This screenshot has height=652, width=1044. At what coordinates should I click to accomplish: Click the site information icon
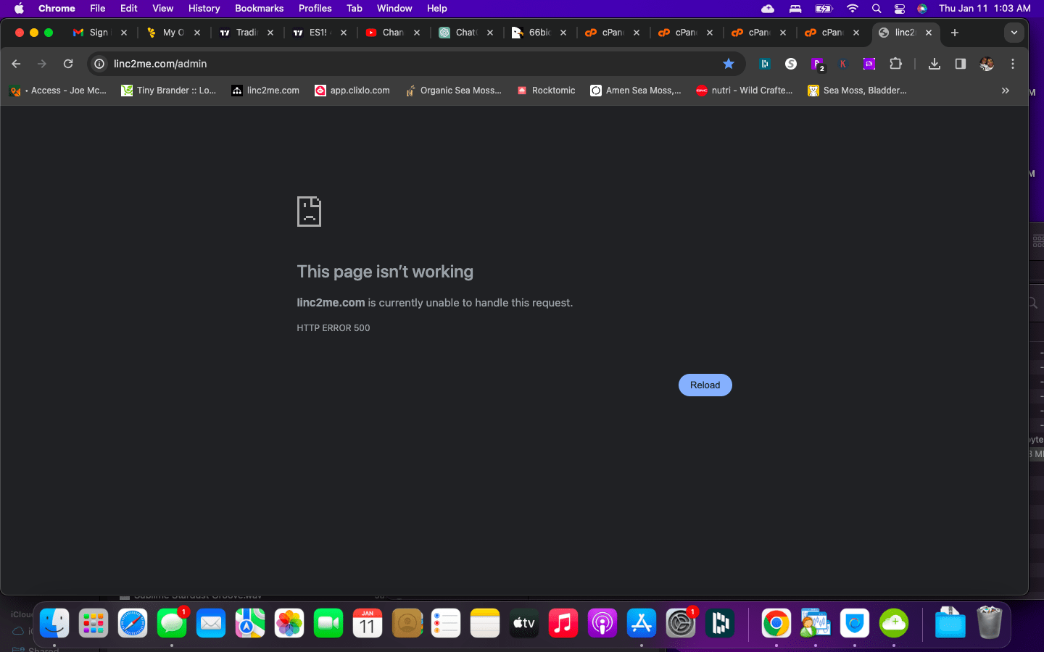pyautogui.click(x=100, y=64)
